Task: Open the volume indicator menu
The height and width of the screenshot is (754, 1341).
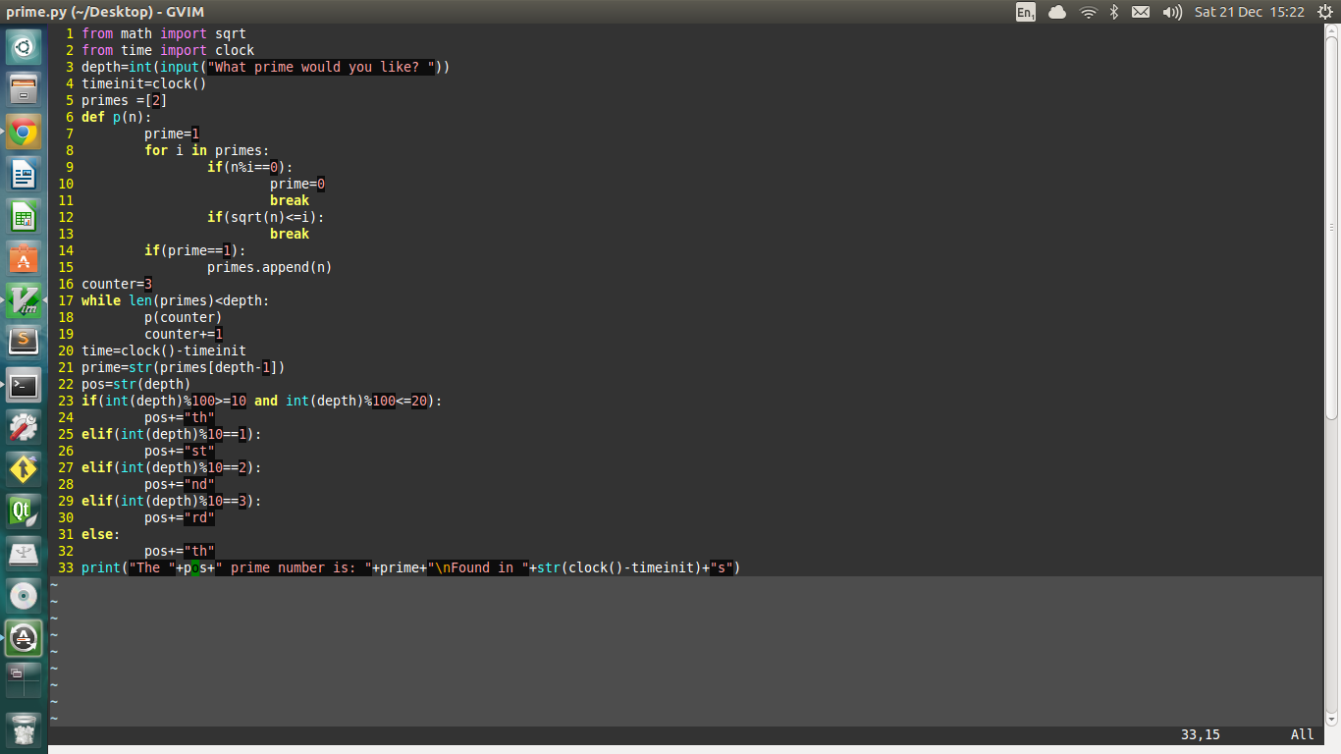Action: [x=1174, y=12]
